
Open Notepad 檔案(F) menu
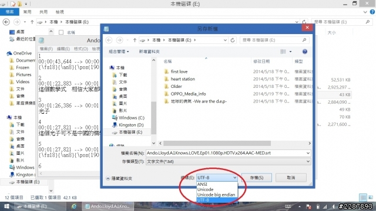(x=46, y=49)
